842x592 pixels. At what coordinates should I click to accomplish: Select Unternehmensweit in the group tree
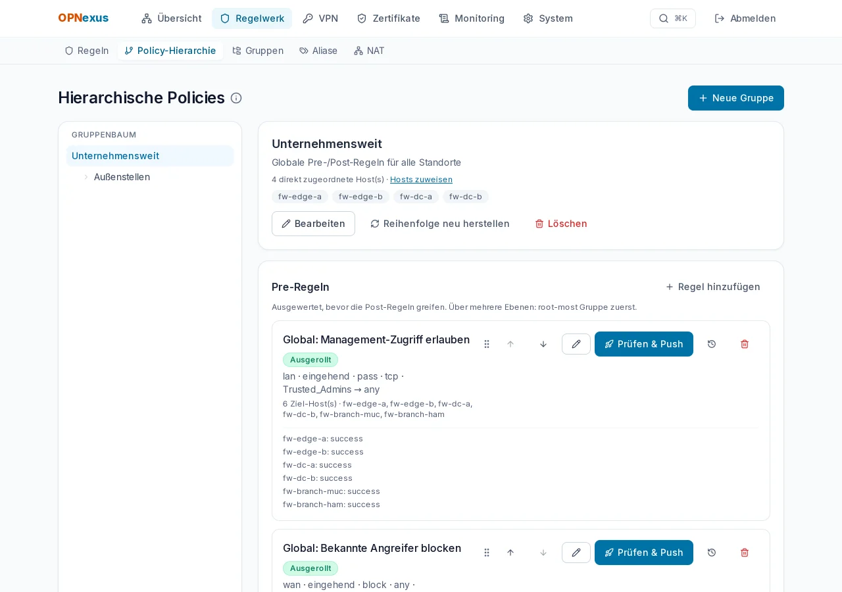tap(150, 156)
